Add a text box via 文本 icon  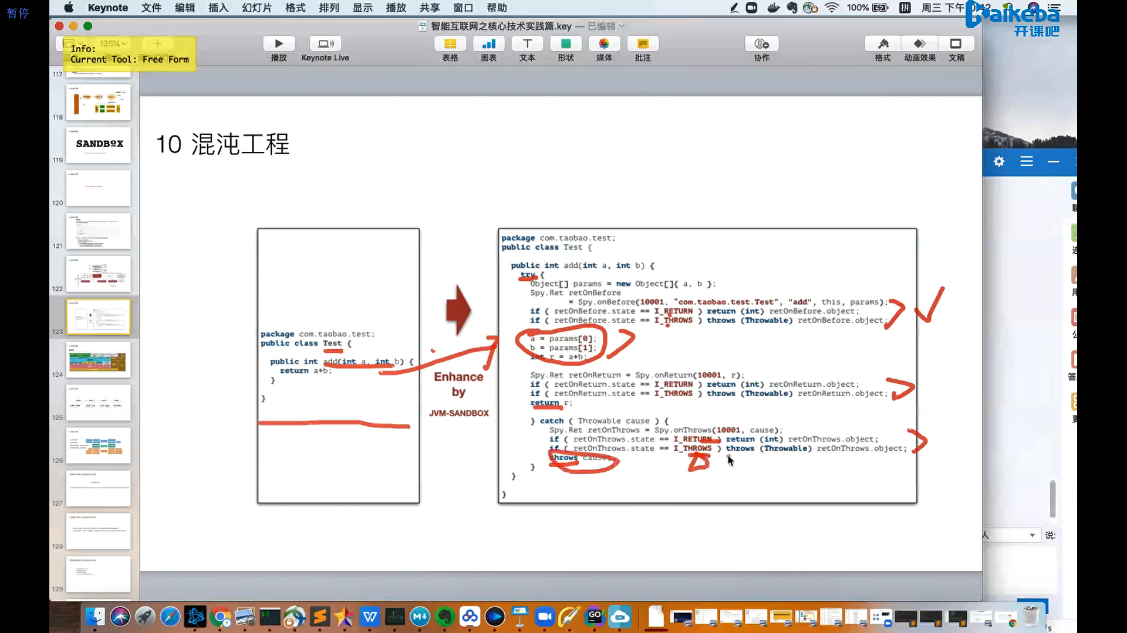point(527,44)
